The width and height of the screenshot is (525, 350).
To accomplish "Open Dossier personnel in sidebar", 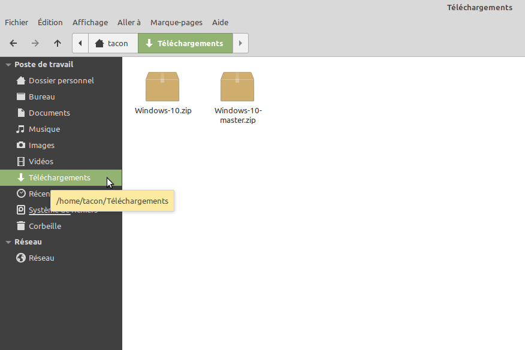I will [x=61, y=81].
